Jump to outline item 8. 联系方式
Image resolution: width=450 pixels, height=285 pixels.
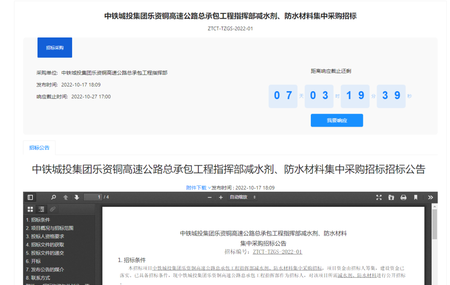(38, 278)
